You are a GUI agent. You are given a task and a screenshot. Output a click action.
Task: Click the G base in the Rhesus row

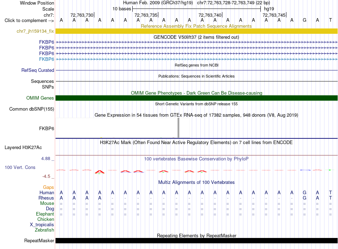click(x=305, y=198)
